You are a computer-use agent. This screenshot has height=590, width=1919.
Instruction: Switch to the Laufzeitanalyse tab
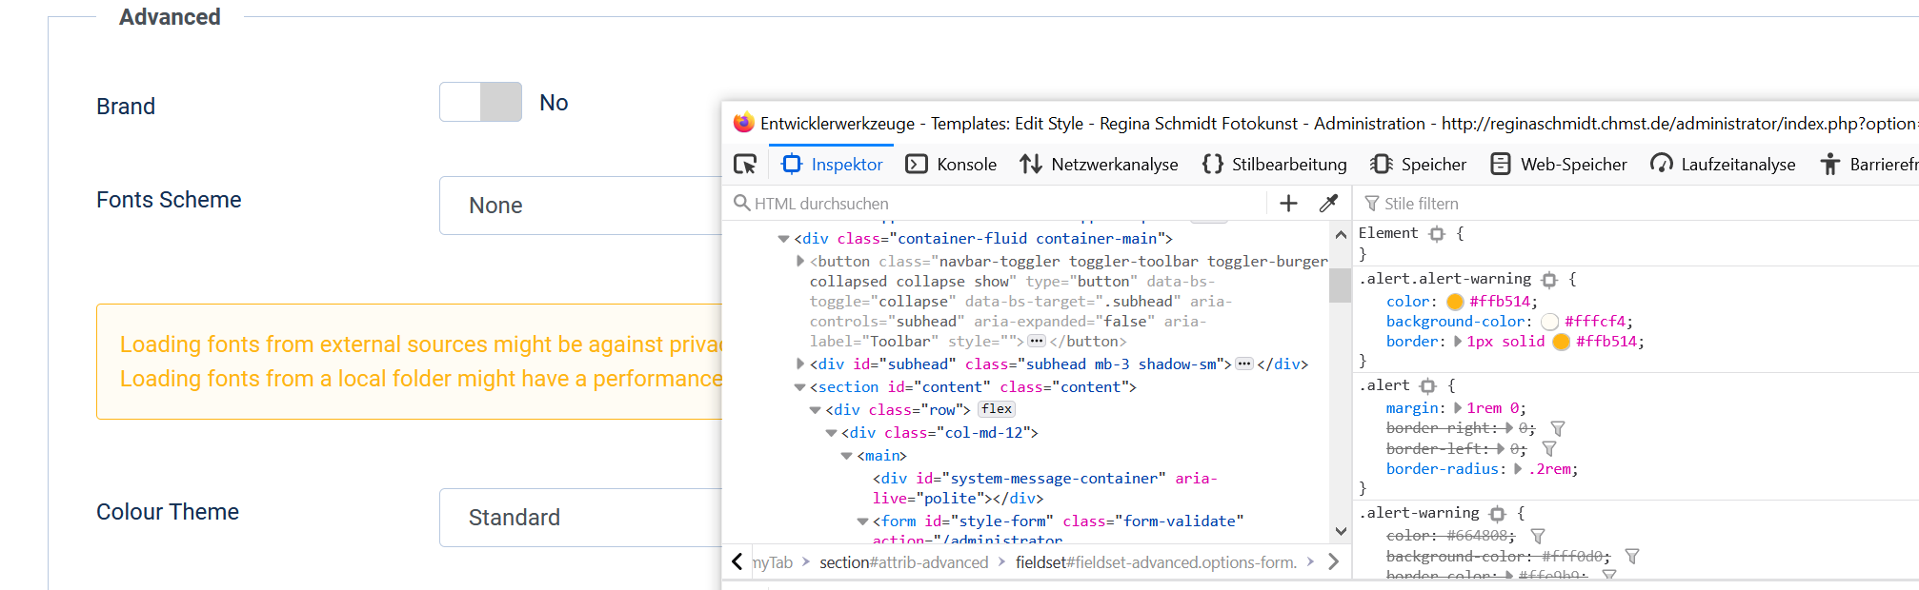coord(1723,165)
